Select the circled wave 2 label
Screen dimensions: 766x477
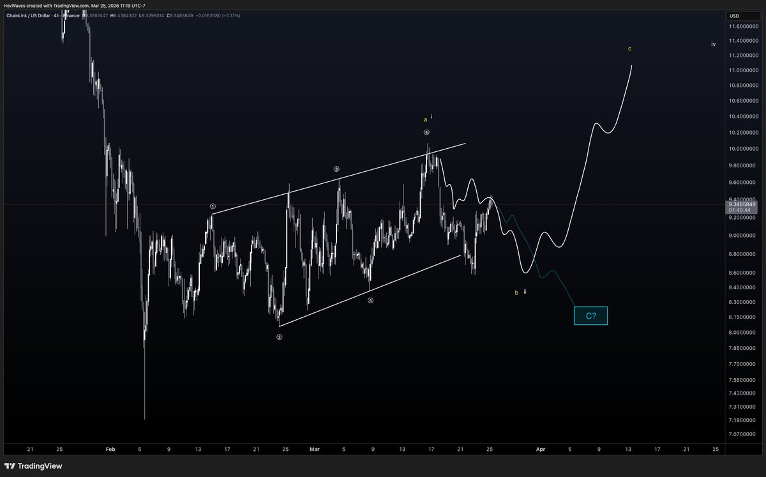tap(279, 337)
